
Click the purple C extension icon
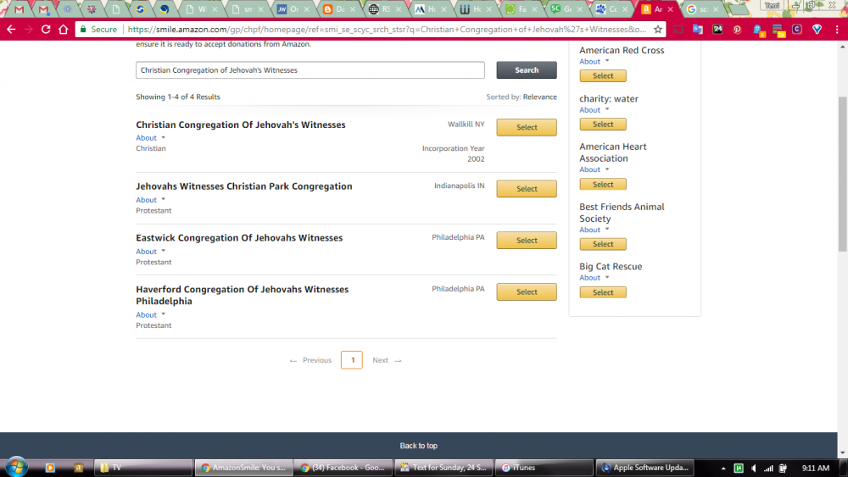(796, 29)
